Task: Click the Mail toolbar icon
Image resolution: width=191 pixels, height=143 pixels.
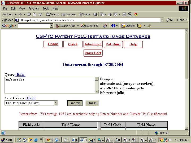Action: tap(102, 14)
